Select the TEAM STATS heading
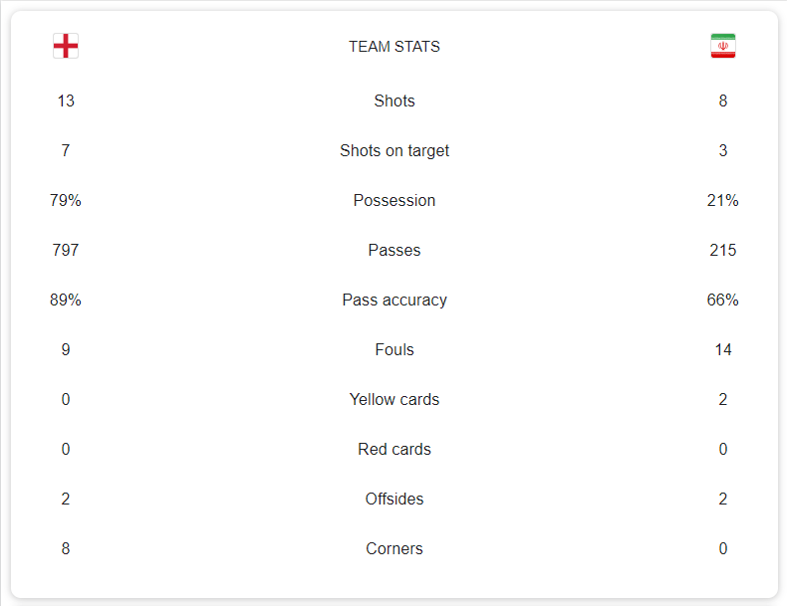The image size is (787, 606). click(394, 47)
